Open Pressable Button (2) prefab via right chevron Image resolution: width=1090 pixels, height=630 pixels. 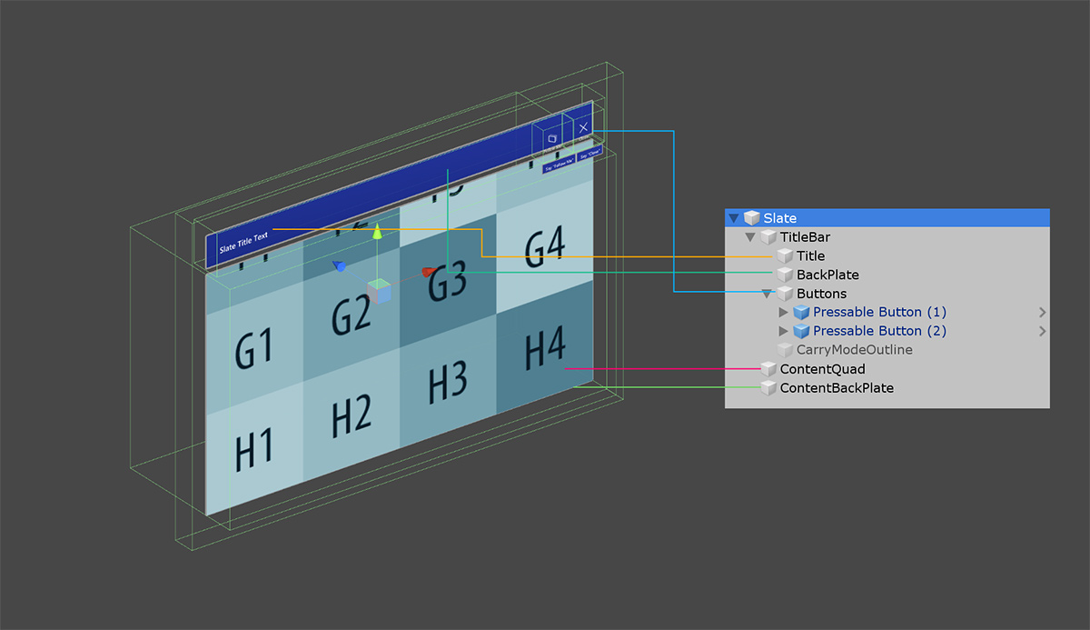pos(1042,332)
